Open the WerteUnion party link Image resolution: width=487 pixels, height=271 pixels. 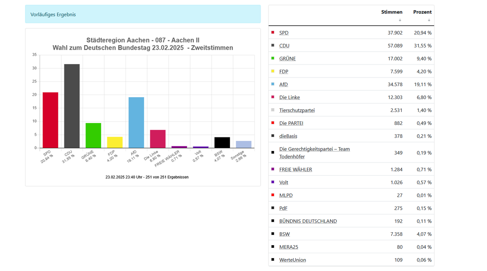pos(293,260)
